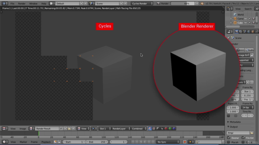Click the scene browse icon

[92, 3]
